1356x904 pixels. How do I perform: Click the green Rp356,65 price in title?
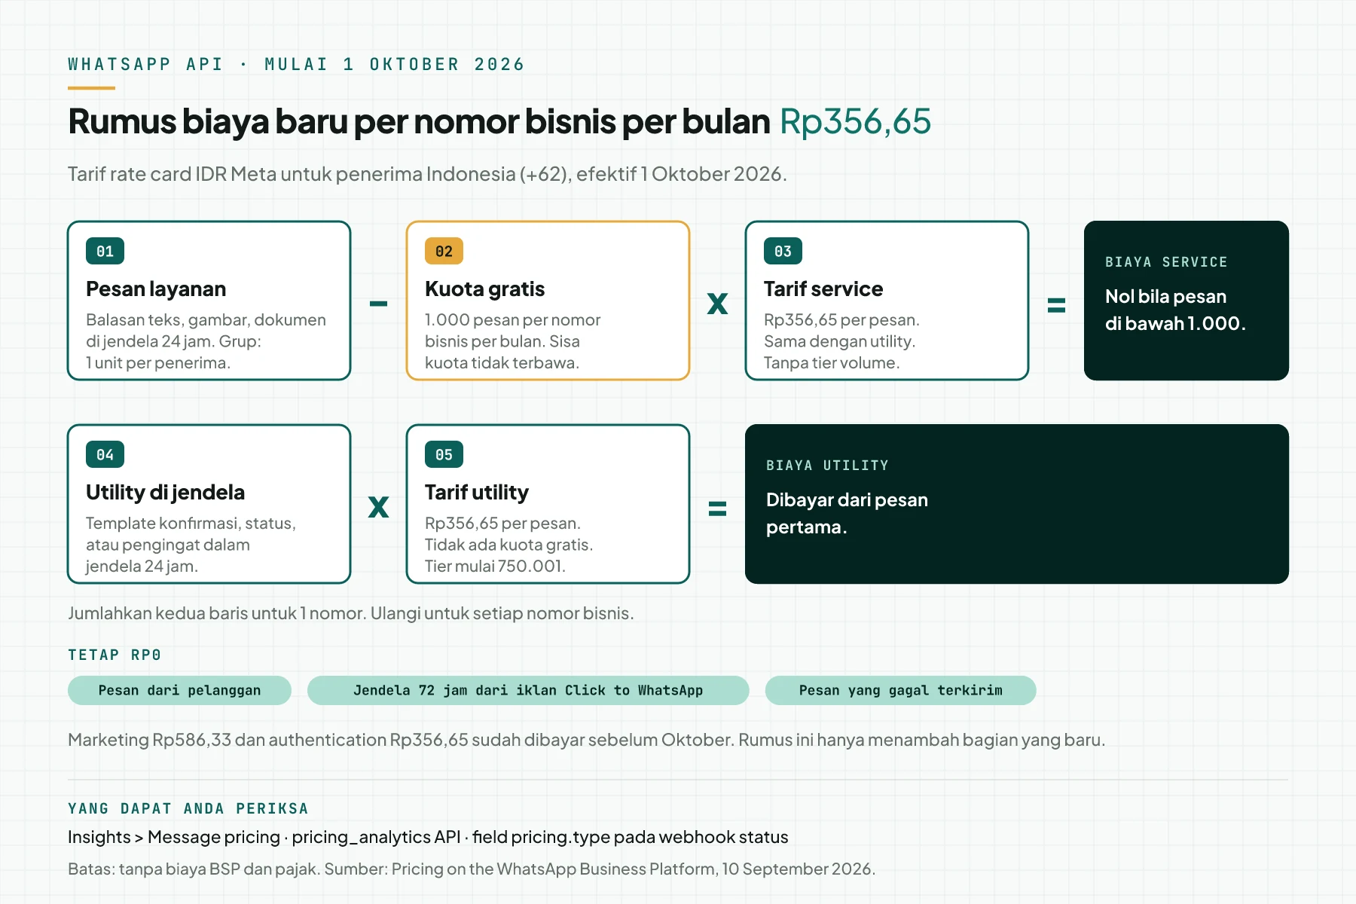point(855,121)
